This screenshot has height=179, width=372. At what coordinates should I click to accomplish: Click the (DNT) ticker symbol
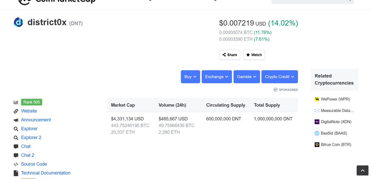click(x=76, y=23)
